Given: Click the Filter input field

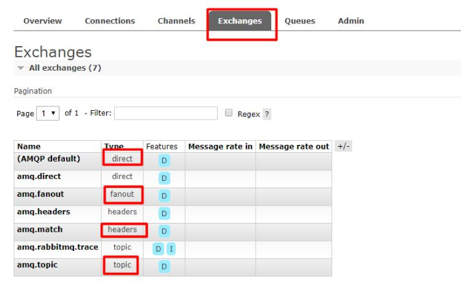Looking at the screenshot, I should coord(166,113).
